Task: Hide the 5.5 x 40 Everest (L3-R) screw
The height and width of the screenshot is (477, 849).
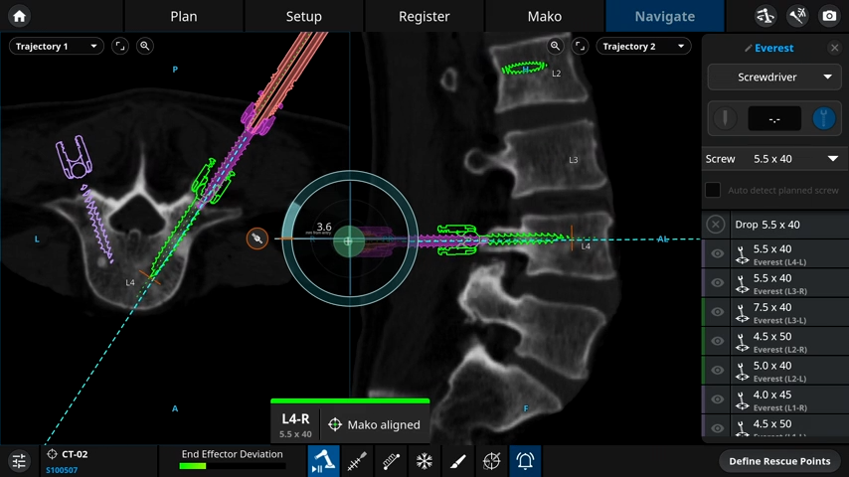Action: (718, 282)
